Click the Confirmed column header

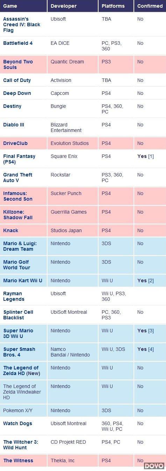coord(150,6)
